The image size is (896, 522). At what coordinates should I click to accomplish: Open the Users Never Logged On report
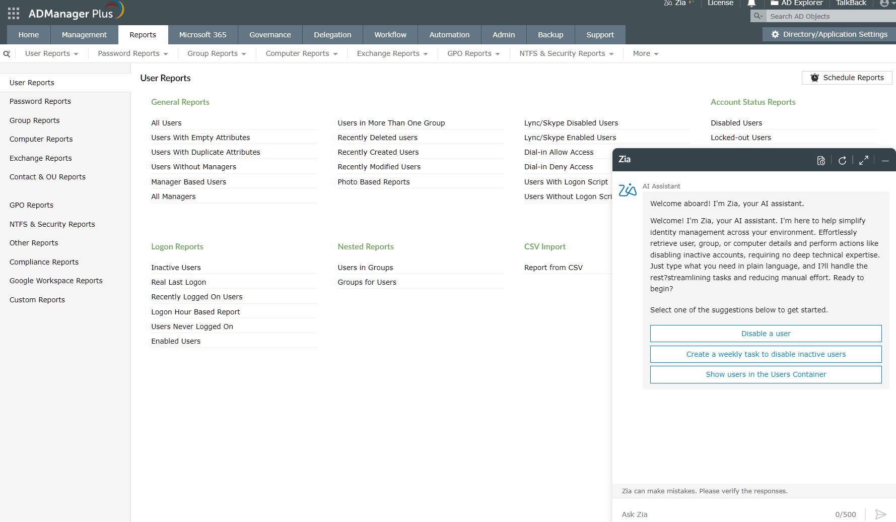click(192, 327)
